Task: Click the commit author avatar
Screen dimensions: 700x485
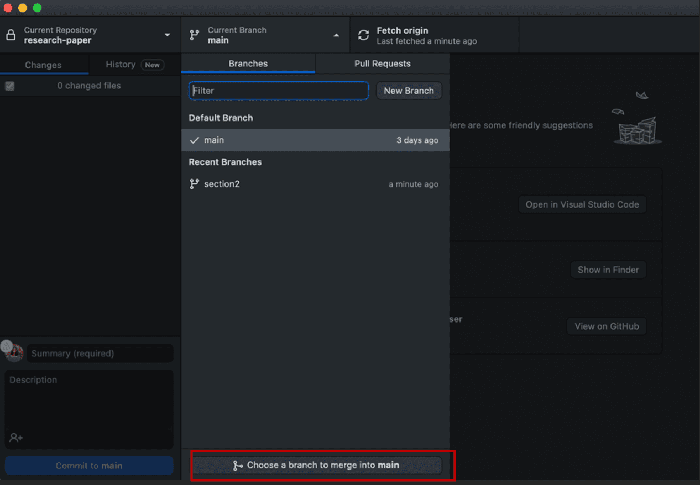Action: coord(14,353)
